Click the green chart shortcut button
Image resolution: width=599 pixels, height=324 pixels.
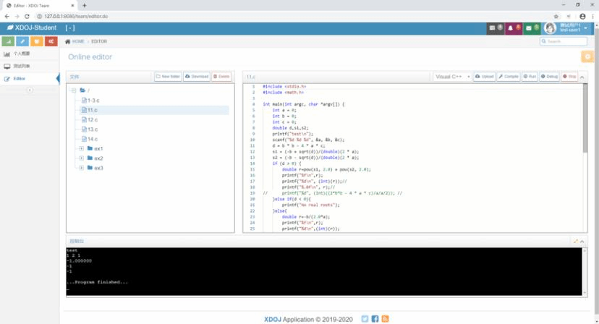pyautogui.click(x=7, y=41)
